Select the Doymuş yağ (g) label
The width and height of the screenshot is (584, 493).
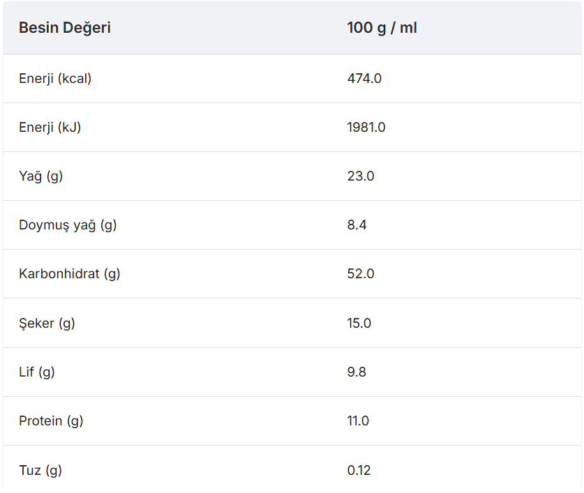(68, 225)
